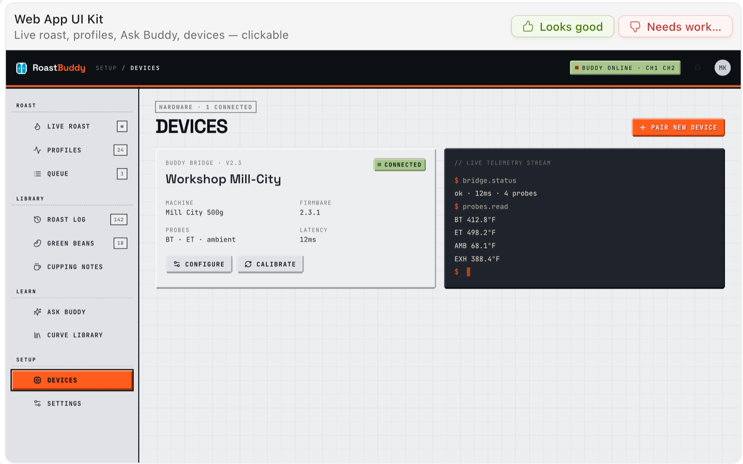743x464 pixels.
Task: Select Devices in the sidebar
Action: point(72,380)
